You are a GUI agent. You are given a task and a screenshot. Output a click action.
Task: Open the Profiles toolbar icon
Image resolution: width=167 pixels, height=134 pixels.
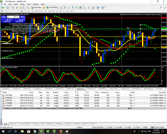tap(7, 8)
